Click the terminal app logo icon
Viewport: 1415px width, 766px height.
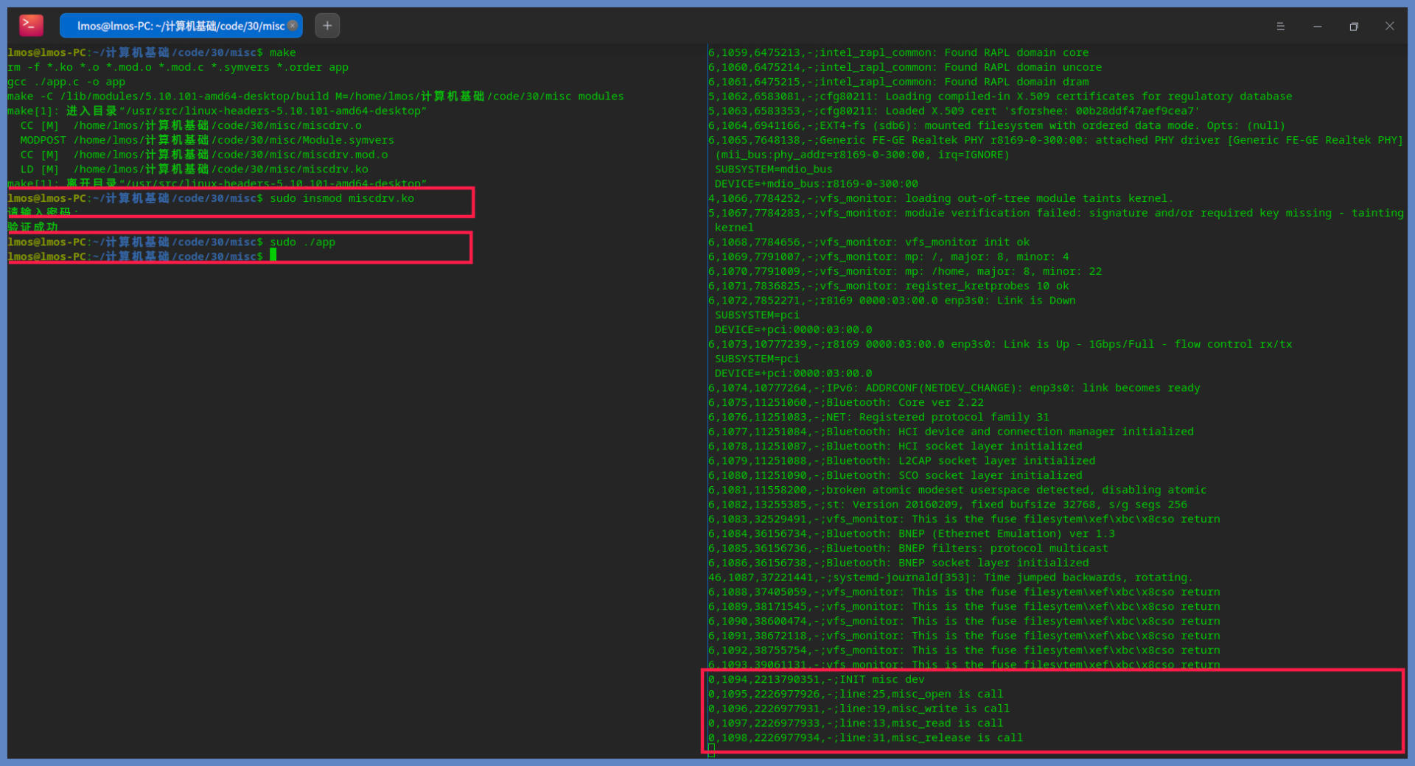click(x=31, y=25)
